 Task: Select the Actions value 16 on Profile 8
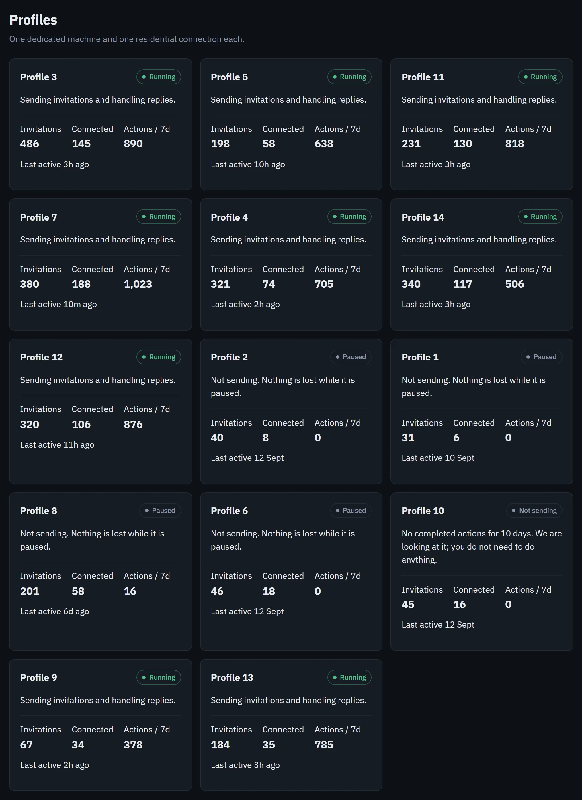pos(130,591)
